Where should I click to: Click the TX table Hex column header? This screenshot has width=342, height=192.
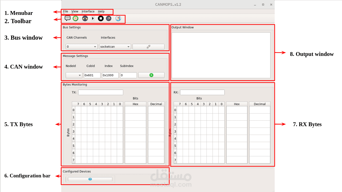[x=135, y=104]
